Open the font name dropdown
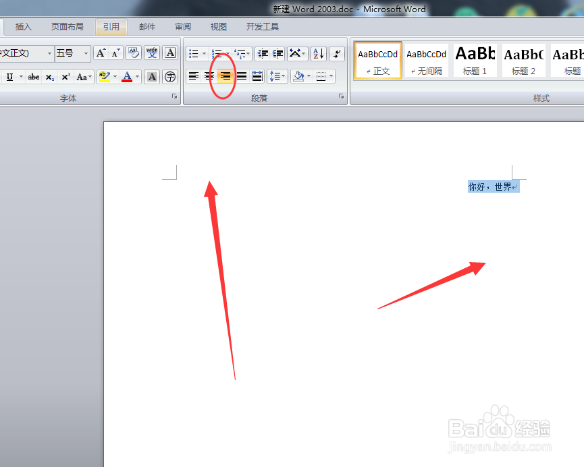 49,53
